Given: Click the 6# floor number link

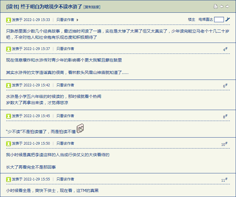Looking at the screenshot, I should 225,85.
